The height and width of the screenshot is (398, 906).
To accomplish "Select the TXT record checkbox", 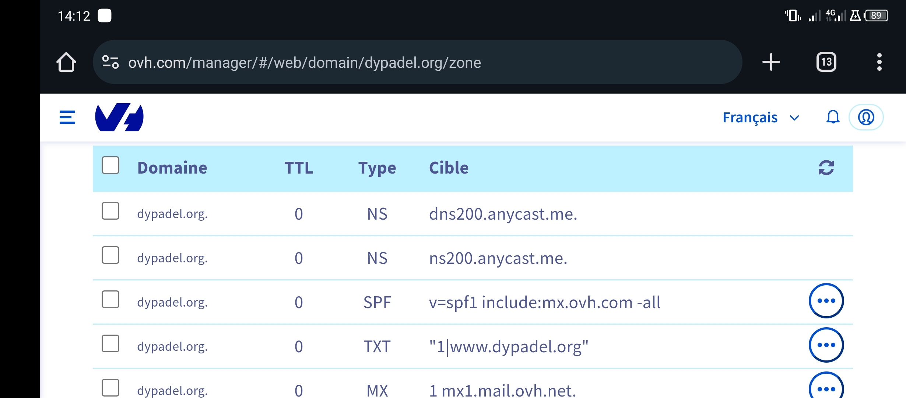I will click(x=110, y=343).
